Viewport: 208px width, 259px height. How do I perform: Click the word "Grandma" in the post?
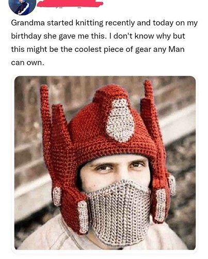(x=28, y=23)
